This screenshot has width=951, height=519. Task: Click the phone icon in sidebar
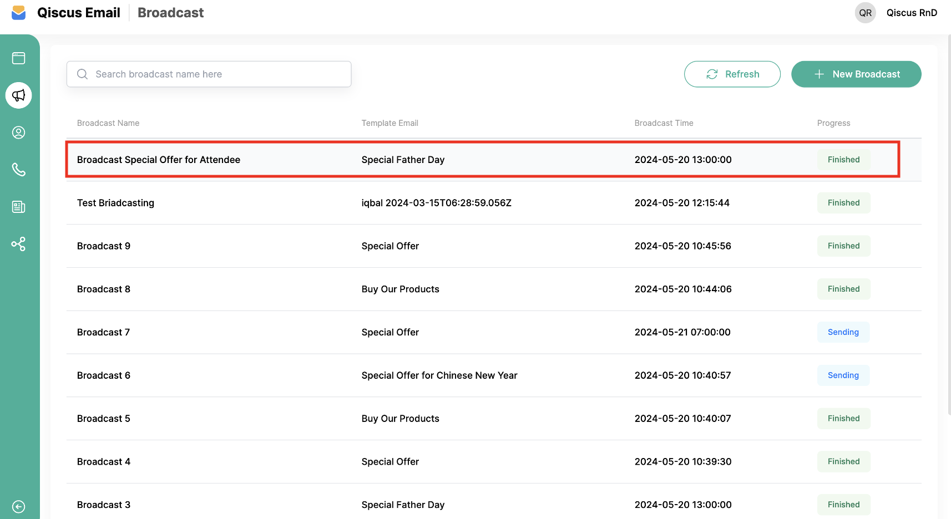click(19, 170)
